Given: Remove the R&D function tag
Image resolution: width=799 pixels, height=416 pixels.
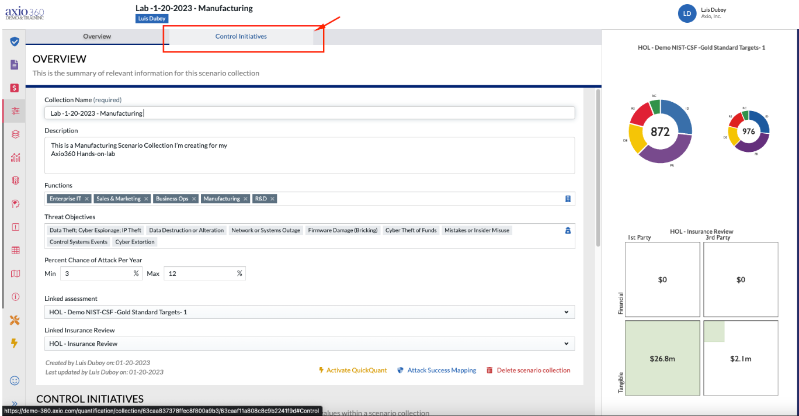Looking at the screenshot, I should [272, 199].
